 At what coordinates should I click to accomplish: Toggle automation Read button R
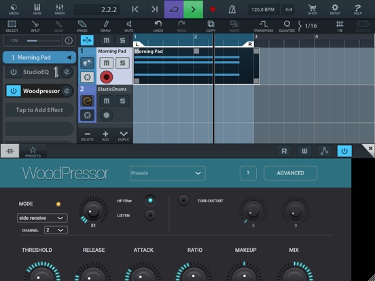click(284, 151)
